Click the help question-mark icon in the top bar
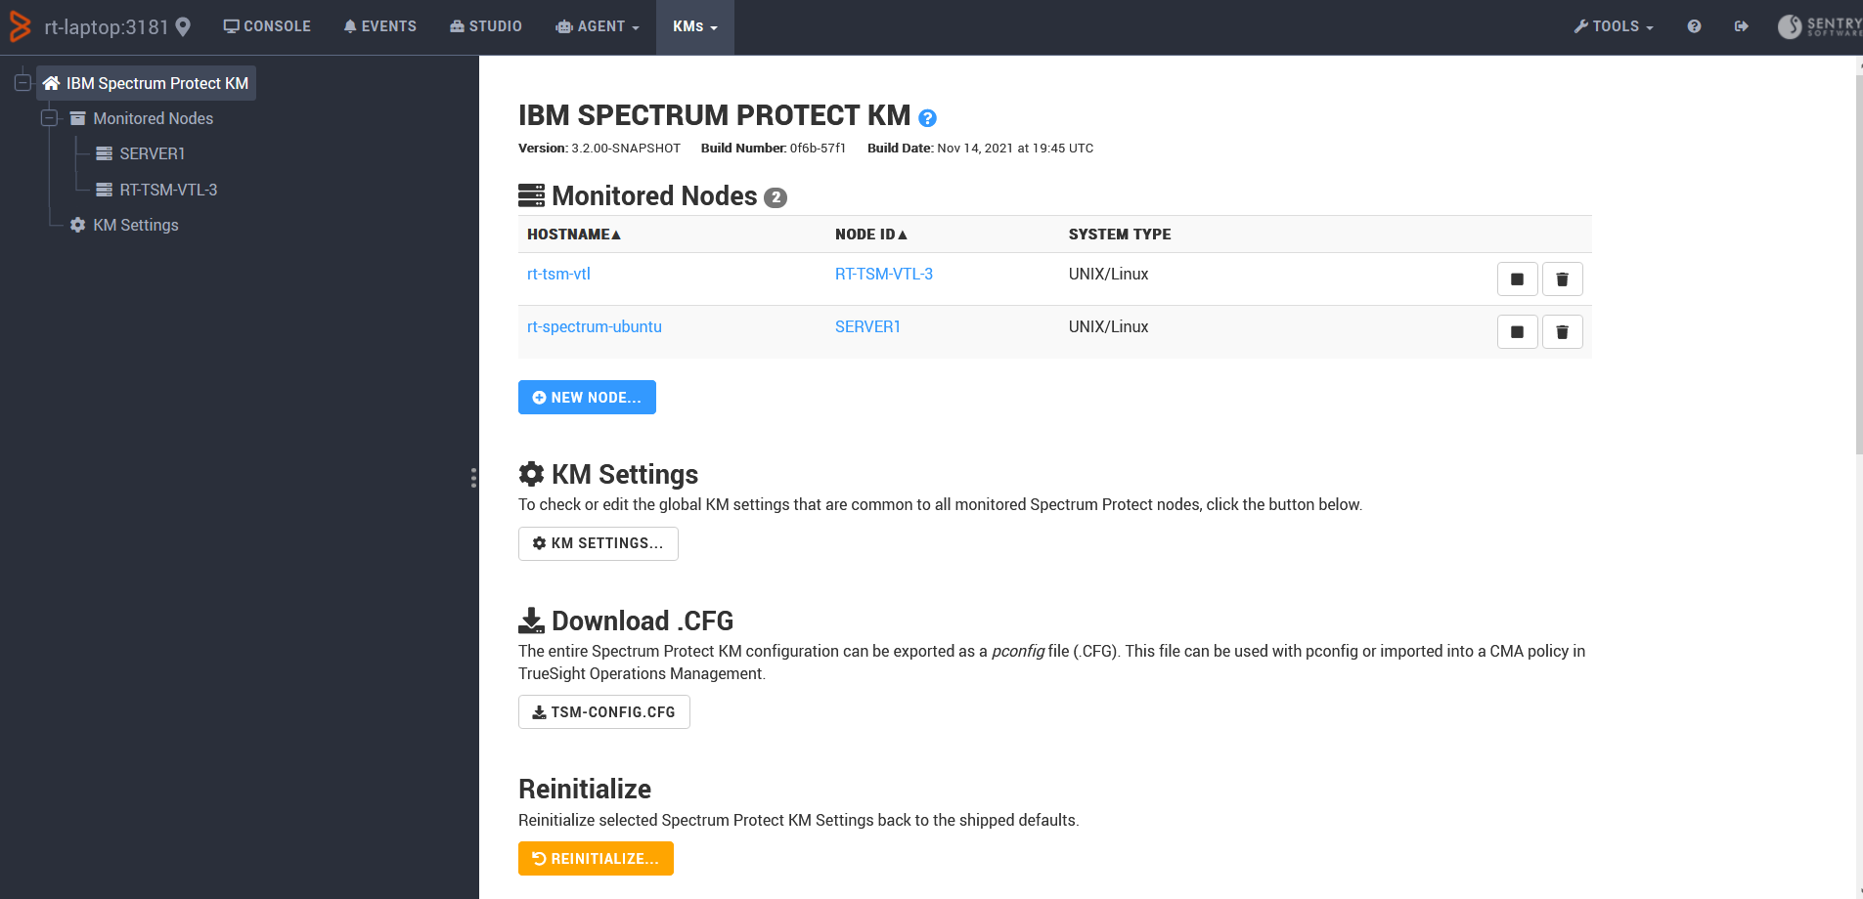This screenshot has width=1863, height=899. click(1695, 26)
